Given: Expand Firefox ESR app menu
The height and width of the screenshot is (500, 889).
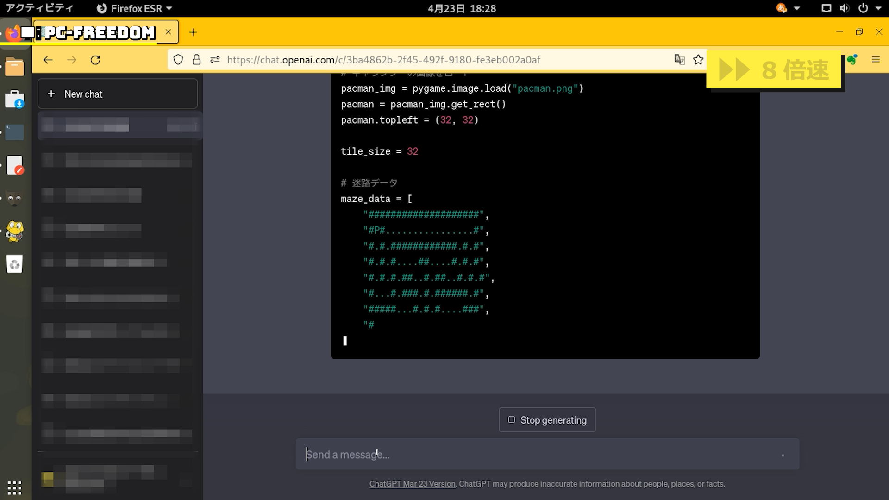Looking at the screenshot, I should [x=134, y=8].
